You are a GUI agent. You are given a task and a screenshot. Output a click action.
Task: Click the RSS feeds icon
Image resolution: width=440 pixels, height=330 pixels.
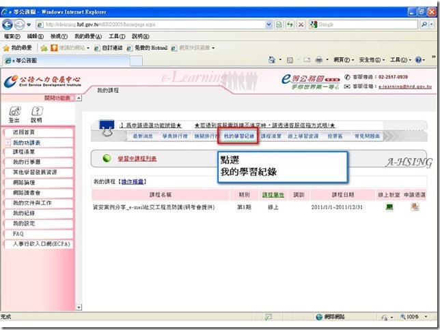pos(290,60)
